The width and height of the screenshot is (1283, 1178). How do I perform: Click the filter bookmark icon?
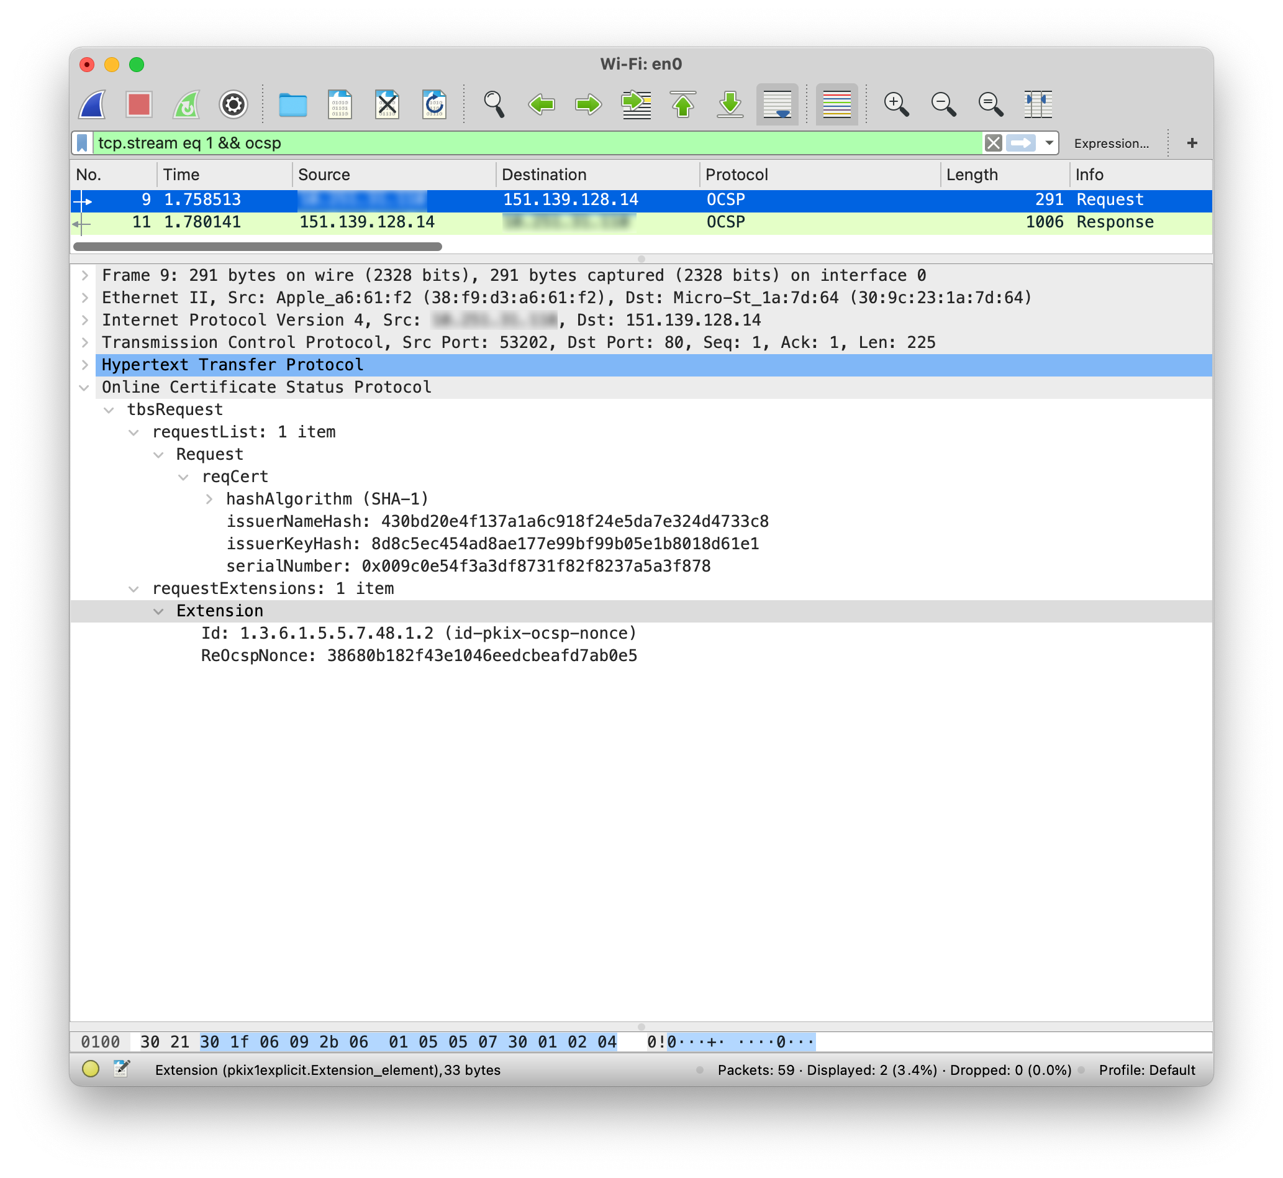82,143
